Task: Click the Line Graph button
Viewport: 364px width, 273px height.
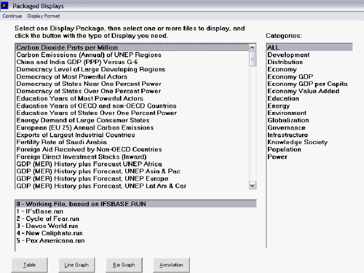Action: pos(76,265)
